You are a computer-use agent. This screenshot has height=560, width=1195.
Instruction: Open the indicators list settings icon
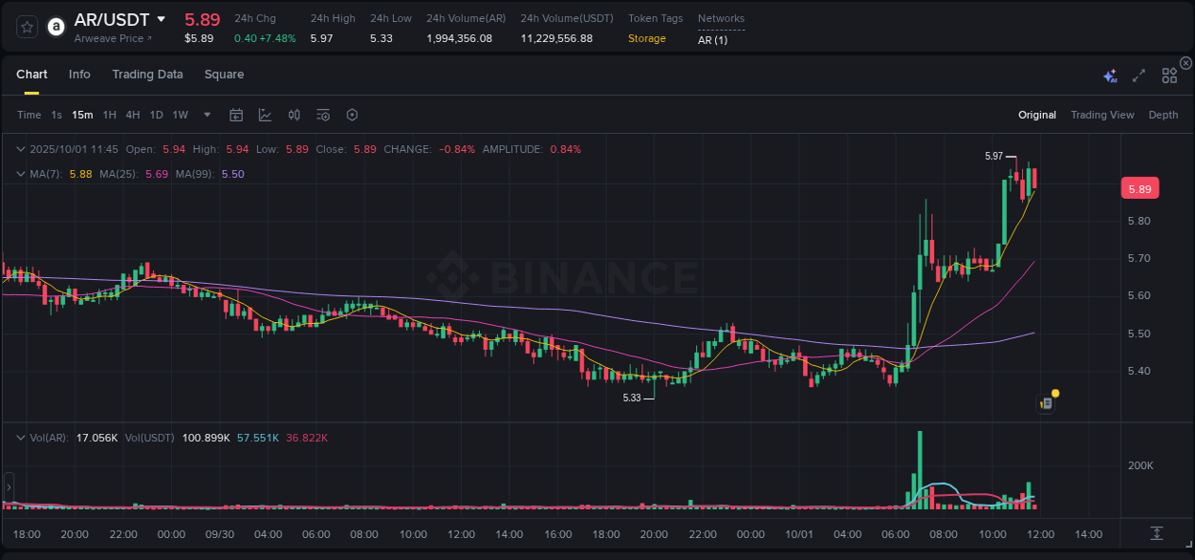click(322, 115)
